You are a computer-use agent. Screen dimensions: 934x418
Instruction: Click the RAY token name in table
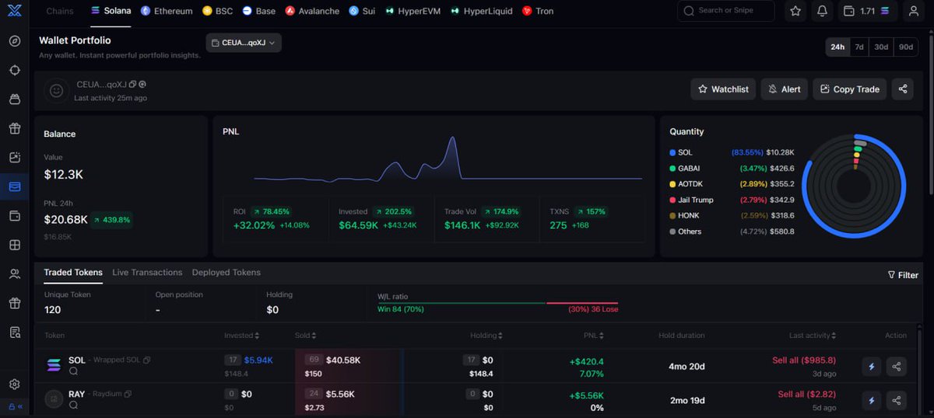tap(77, 394)
